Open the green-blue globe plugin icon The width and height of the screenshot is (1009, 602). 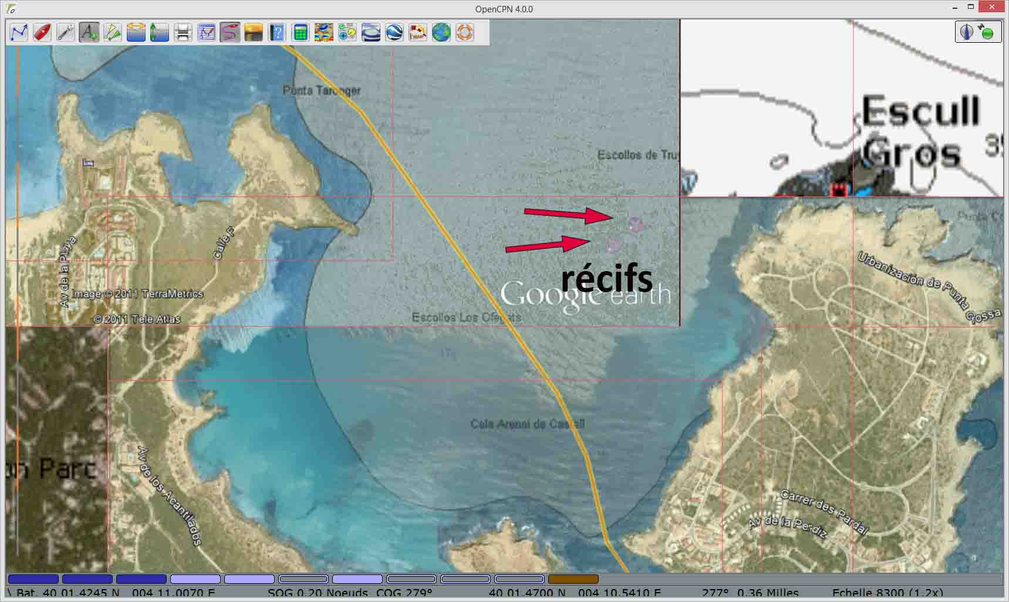[x=441, y=32]
